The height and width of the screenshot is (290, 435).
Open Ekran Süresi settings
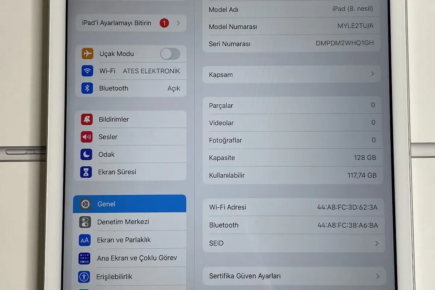[x=130, y=172]
